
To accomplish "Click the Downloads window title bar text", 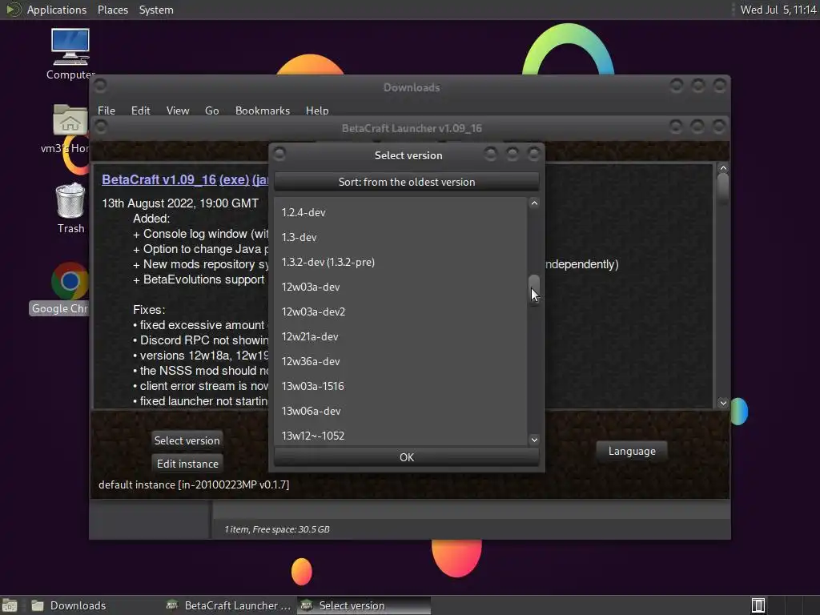I will click(412, 87).
